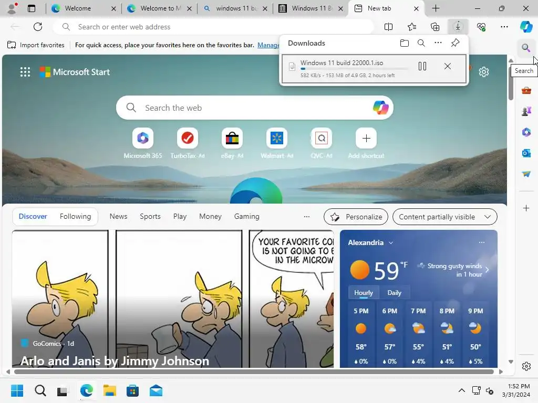538x403 pixels.
Task: Open a new tab with plus
Action: coord(436,8)
